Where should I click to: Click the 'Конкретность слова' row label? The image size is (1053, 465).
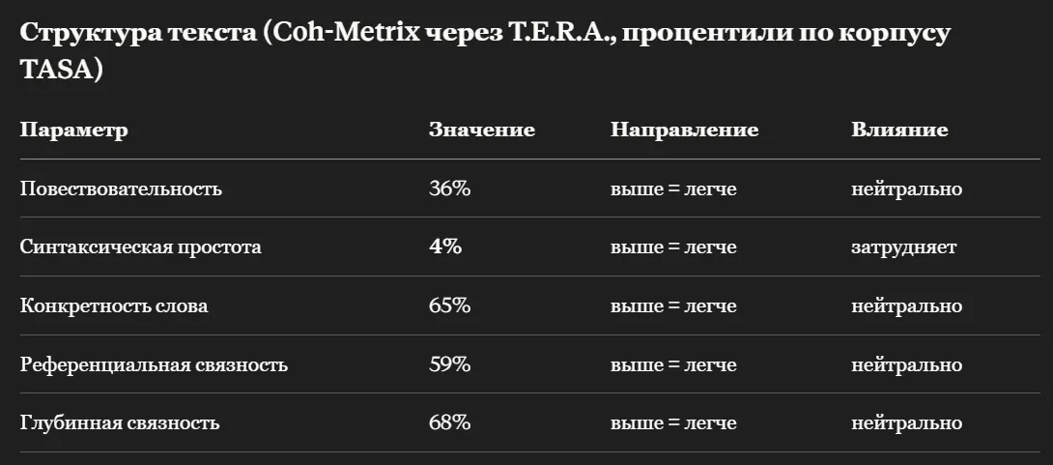click(114, 305)
